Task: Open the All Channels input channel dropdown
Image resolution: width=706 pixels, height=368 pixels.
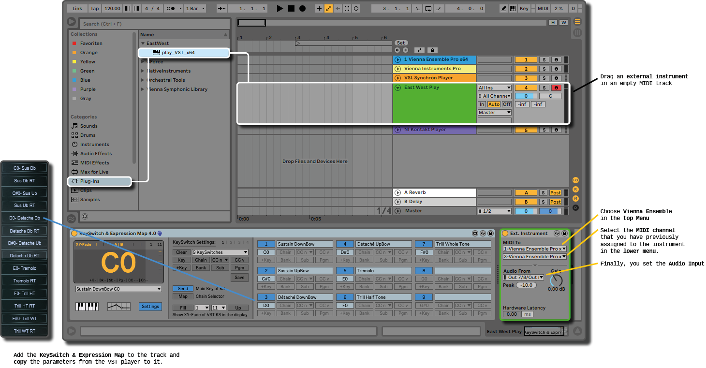Action: point(495,96)
